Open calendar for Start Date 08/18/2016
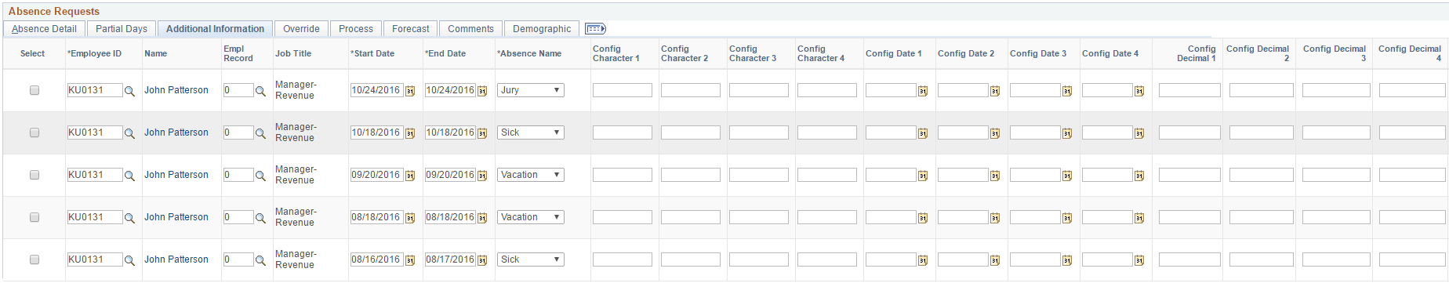The width and height of the screenshot is (1449, 283). [x=409, y=218]
